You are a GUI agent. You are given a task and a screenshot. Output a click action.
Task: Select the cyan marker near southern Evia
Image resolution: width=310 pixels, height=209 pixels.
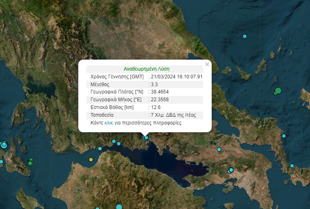click(x=292, y=166)
